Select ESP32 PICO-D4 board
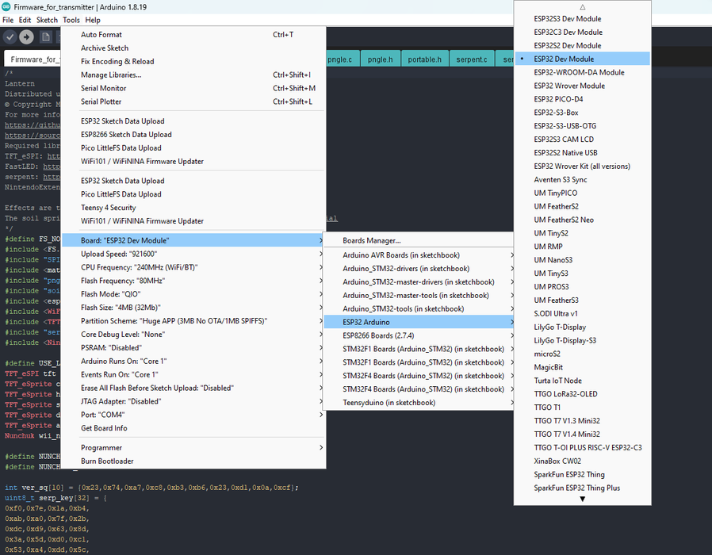The height and width of the screenshot is (555, 712). pos(582,99)
